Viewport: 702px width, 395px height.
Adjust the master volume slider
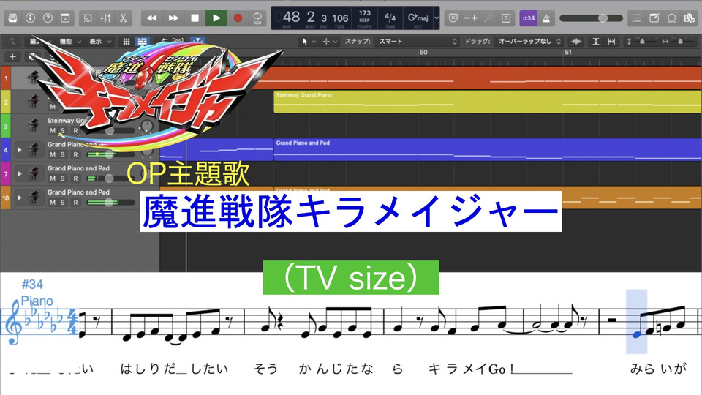coord(591,18)
